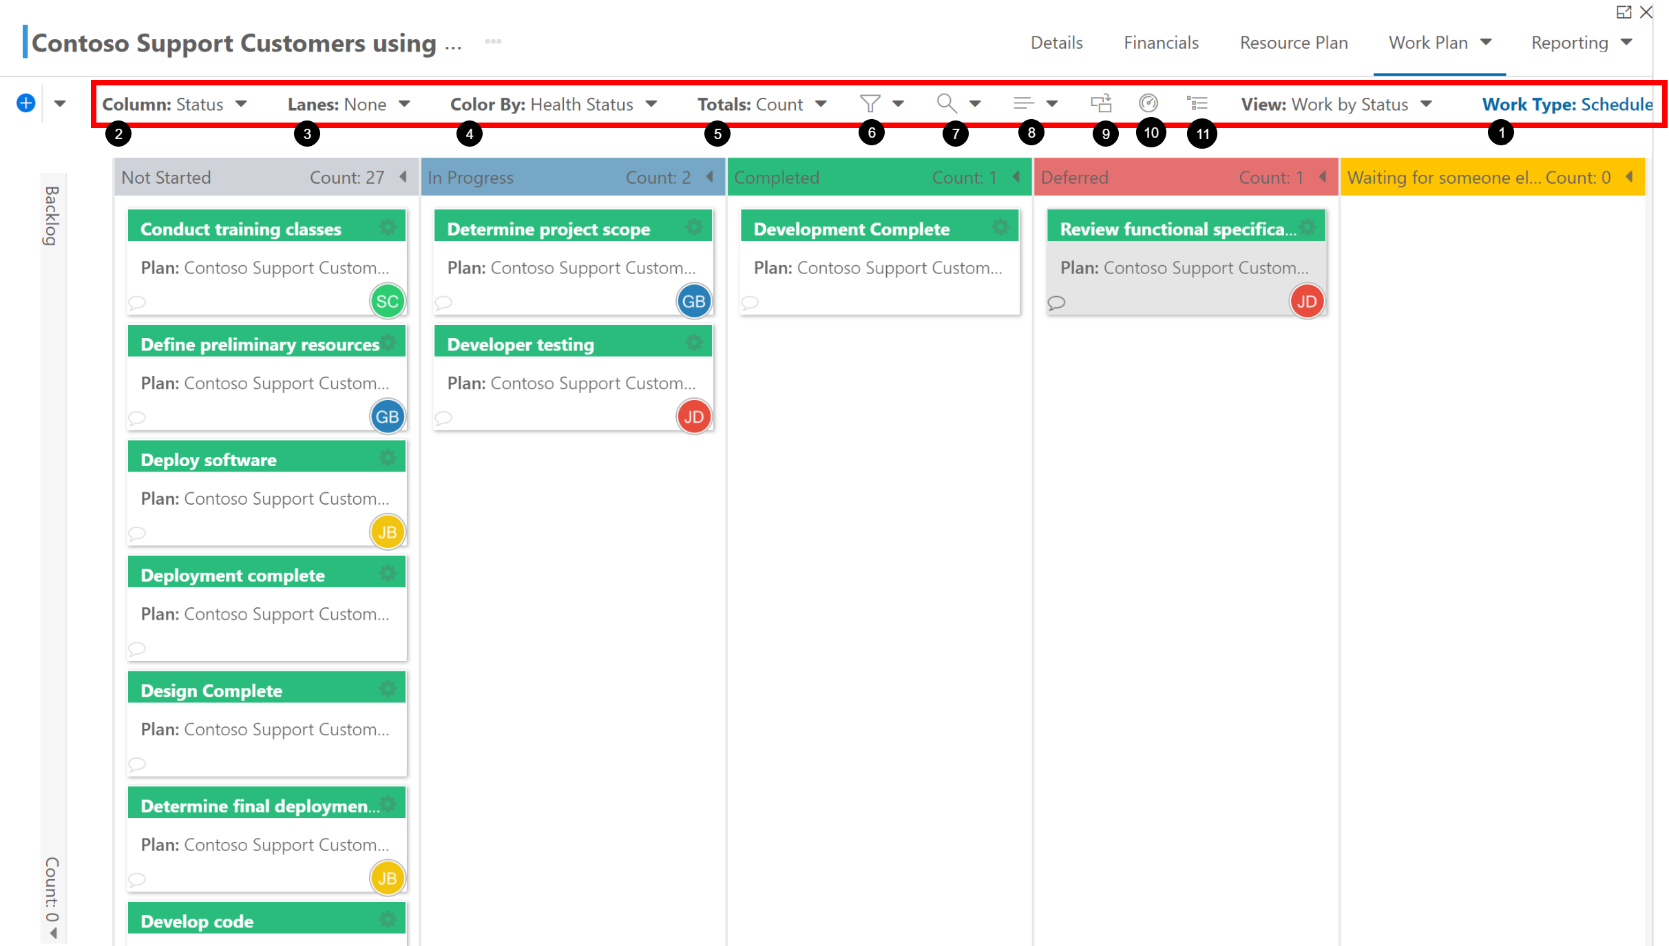Open gear on Define preliminary resources card
Screen dimensions: 1669x946
(x=388, y=341)
